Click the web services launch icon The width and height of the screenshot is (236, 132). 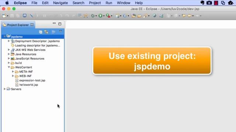pos(162,16)
